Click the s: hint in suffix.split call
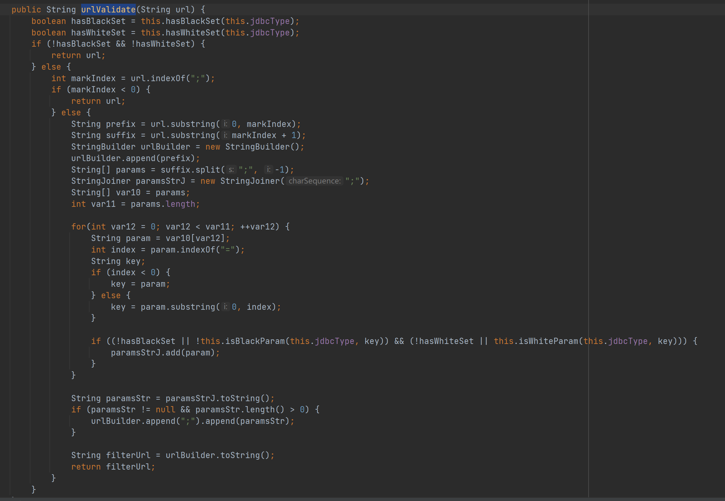Image resolution: width=725 pixels, height=501 pixels. point(231,170)
